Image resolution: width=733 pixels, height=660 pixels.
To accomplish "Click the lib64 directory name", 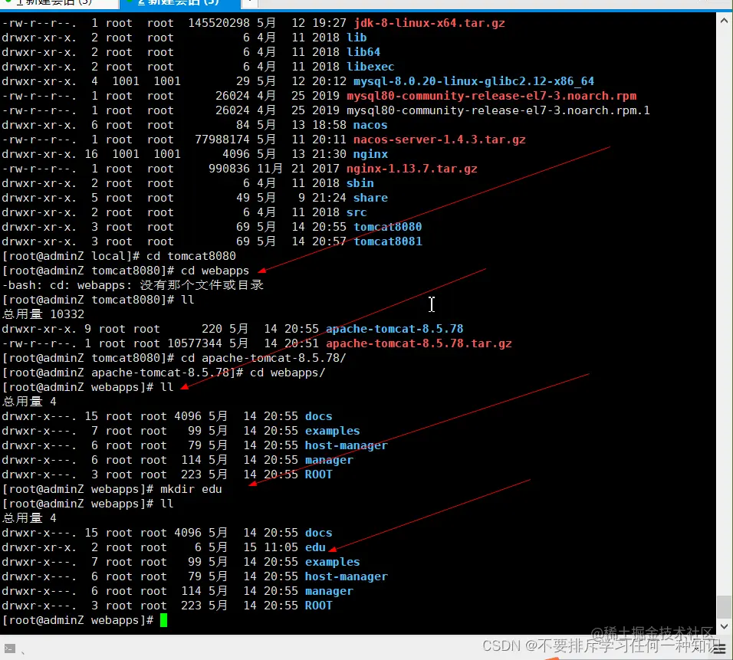I will pyautogui.click(x=363, y=52).
